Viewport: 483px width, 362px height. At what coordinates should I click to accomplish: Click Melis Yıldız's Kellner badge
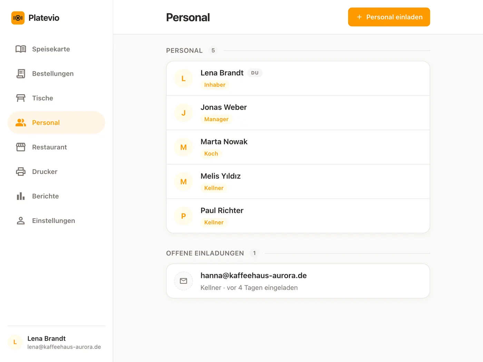point(214,188)
